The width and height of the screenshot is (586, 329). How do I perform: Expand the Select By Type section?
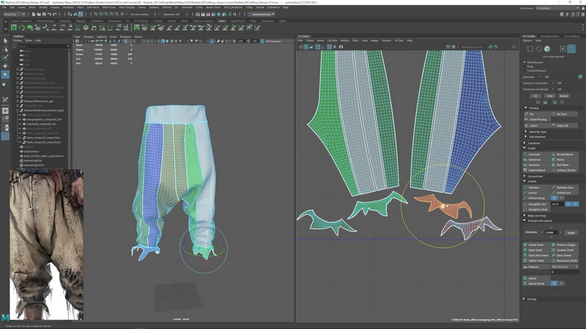click(x=526, y=132)
